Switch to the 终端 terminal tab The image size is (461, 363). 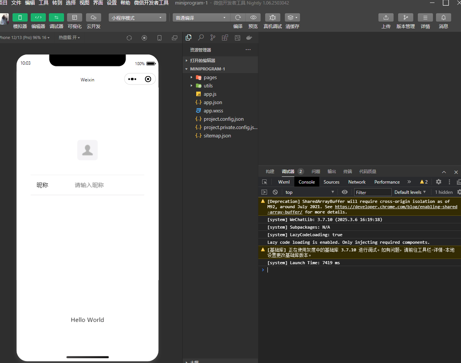click(347, 171)
